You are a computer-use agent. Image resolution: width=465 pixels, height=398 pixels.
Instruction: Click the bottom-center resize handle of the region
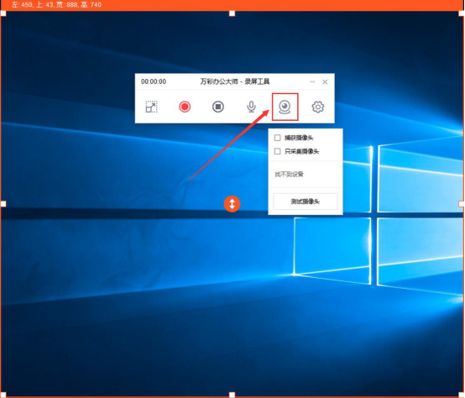click(232, 395)
